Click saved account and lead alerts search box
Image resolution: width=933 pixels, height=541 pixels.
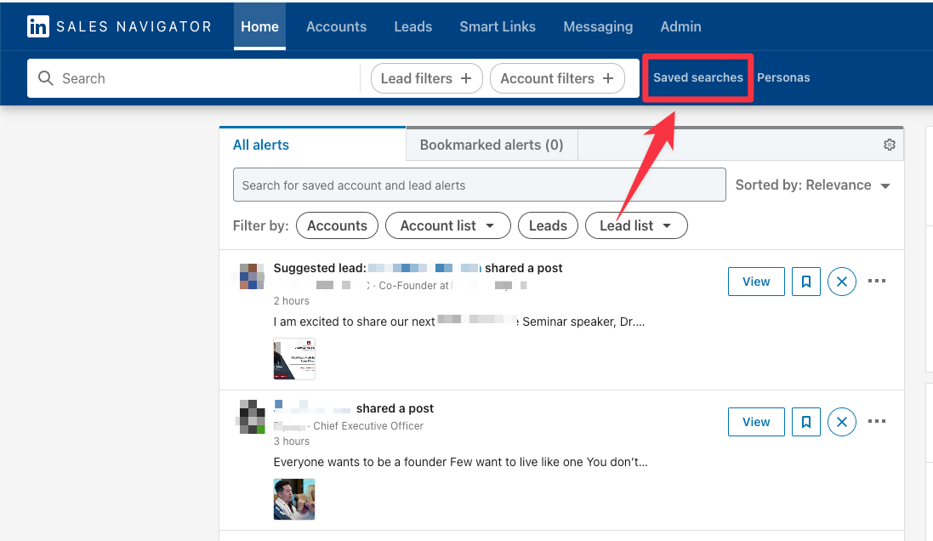[x=479, y=185]
